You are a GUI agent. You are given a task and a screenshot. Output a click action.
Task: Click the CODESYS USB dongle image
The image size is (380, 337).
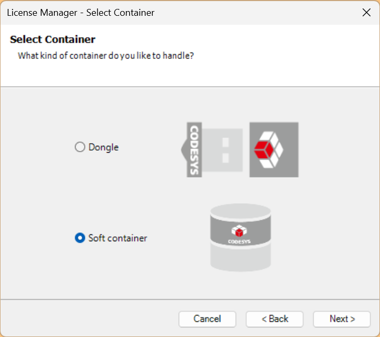[x=240, y=150]
